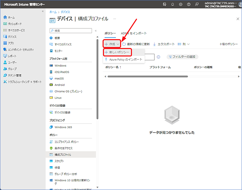Click the table scroll right arrow
Image resolution: width=242 pixels, height=190 pixels.
pos(239,76)
